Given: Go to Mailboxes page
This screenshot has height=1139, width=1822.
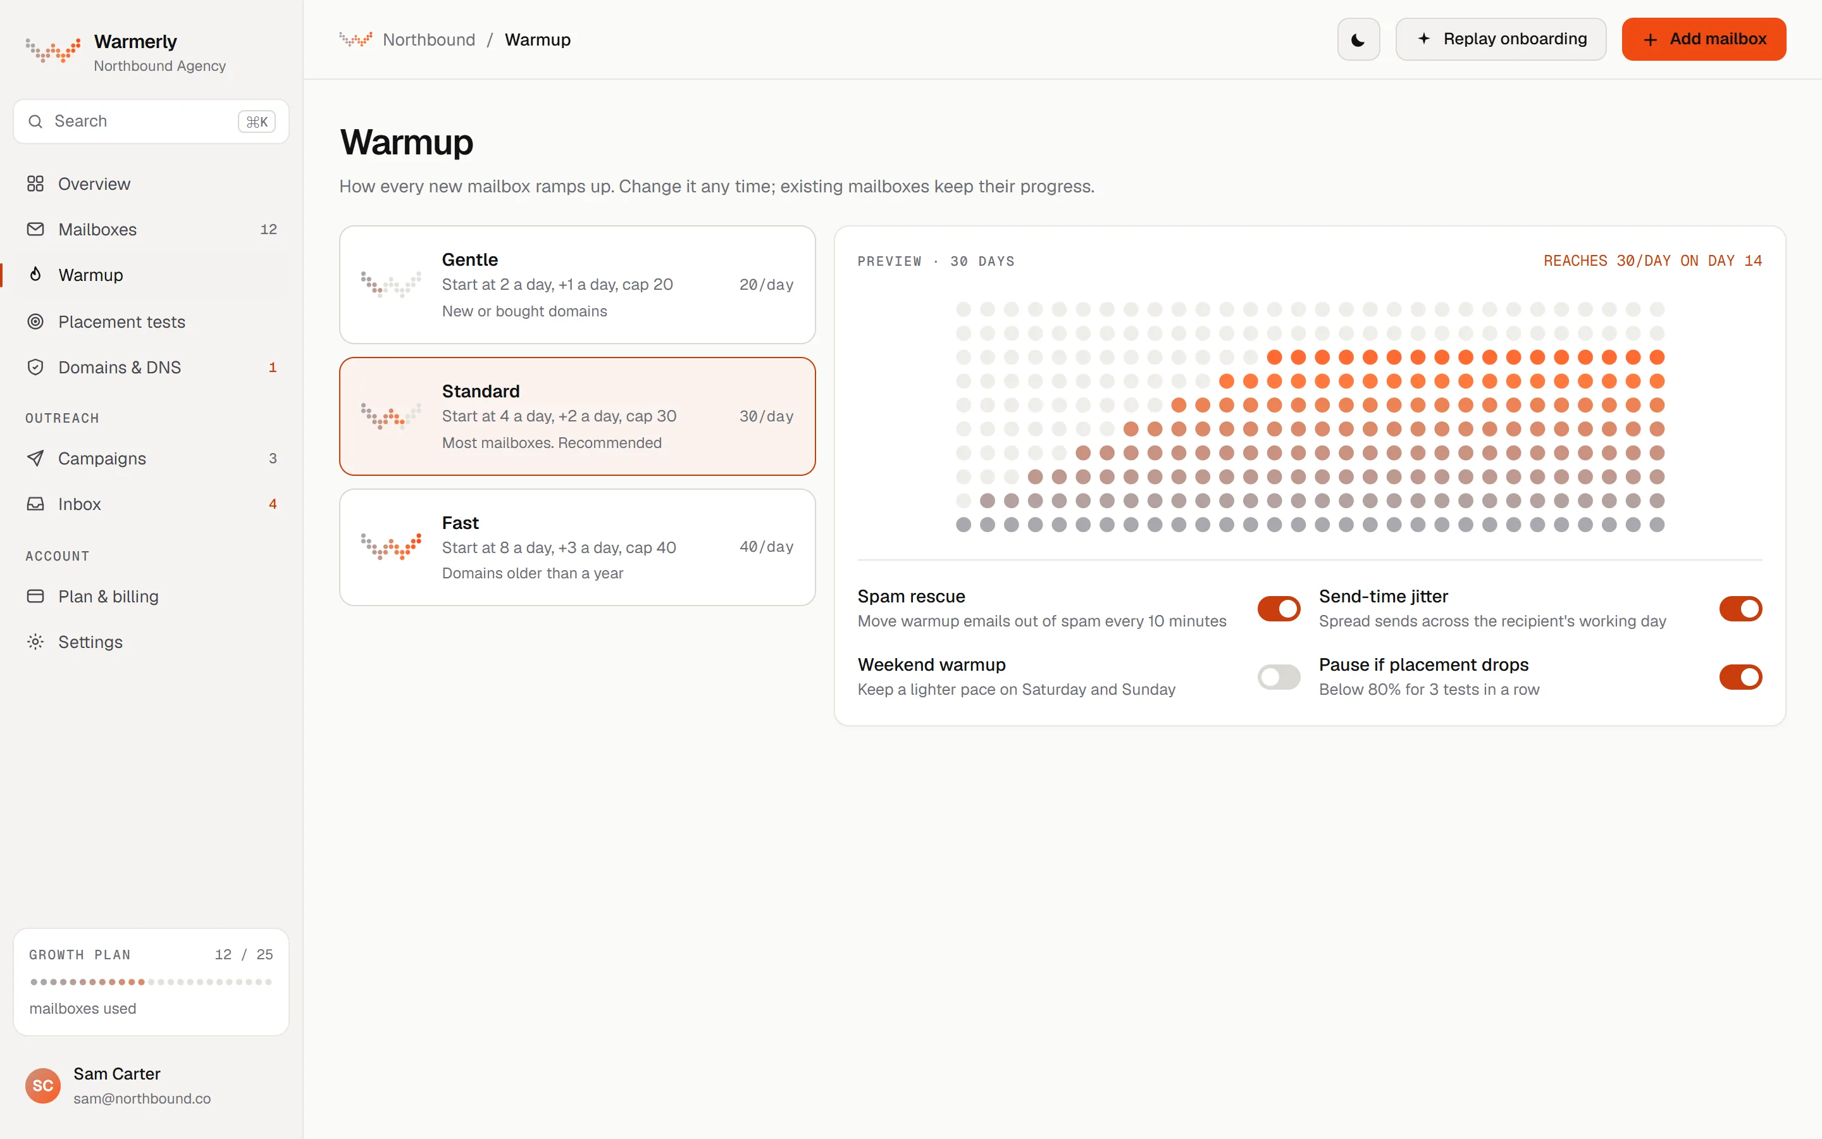Looking at the screenshot, I should coord(151,229).
